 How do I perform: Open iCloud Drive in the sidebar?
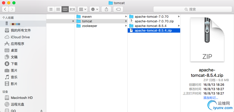(23, 37)
